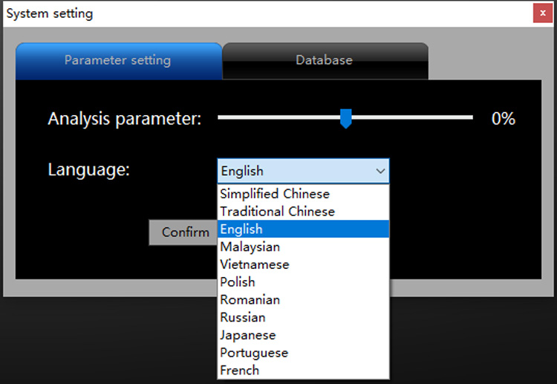This screenshot has width=557, height=384.
Task: Open the Parameter setting tab
Action: (x=119, y=61)
